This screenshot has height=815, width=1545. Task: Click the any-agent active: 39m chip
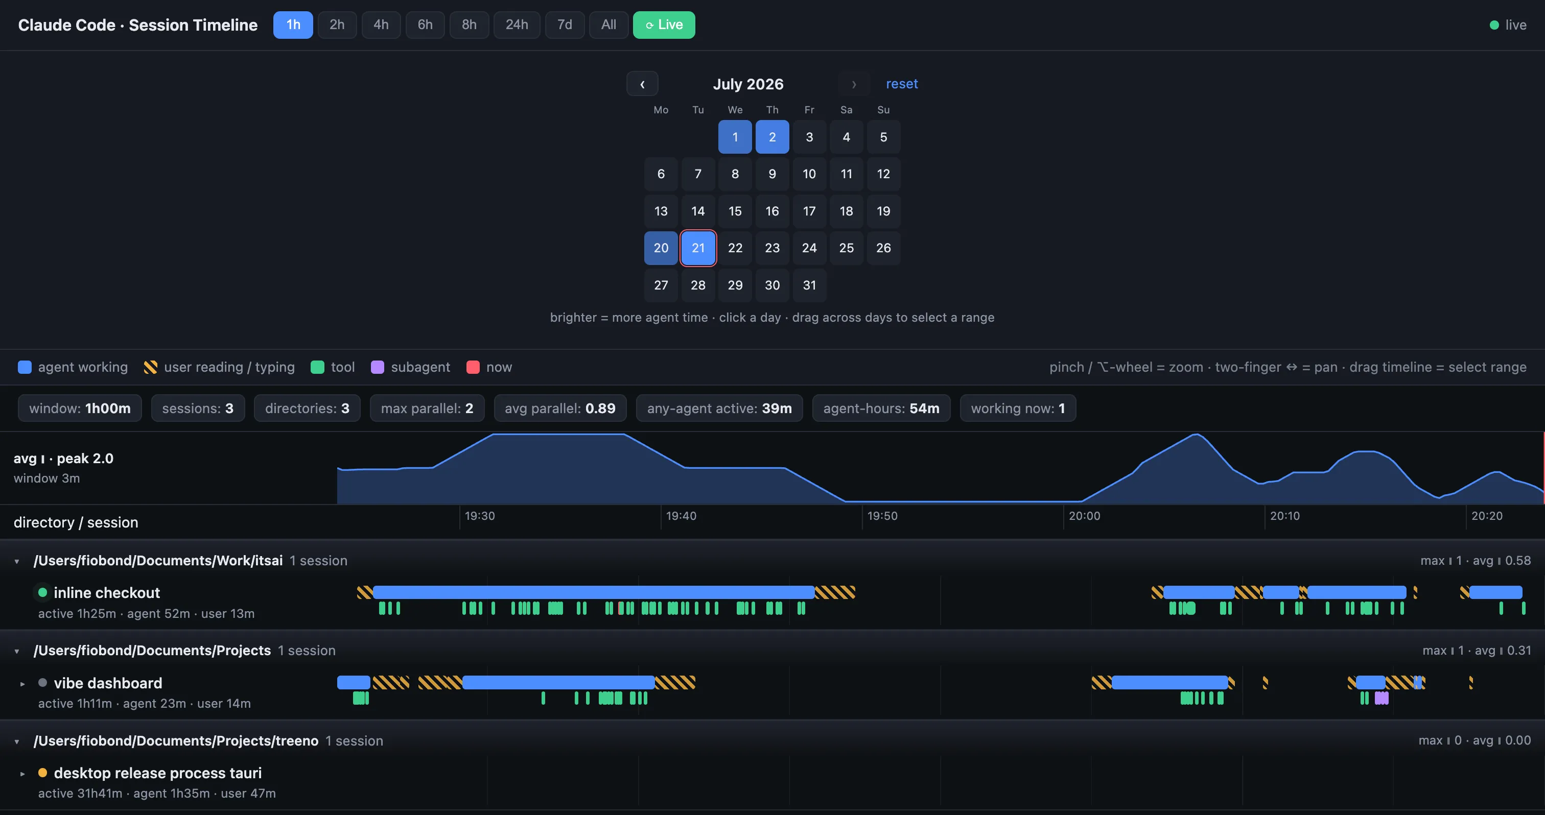point(719,408)
